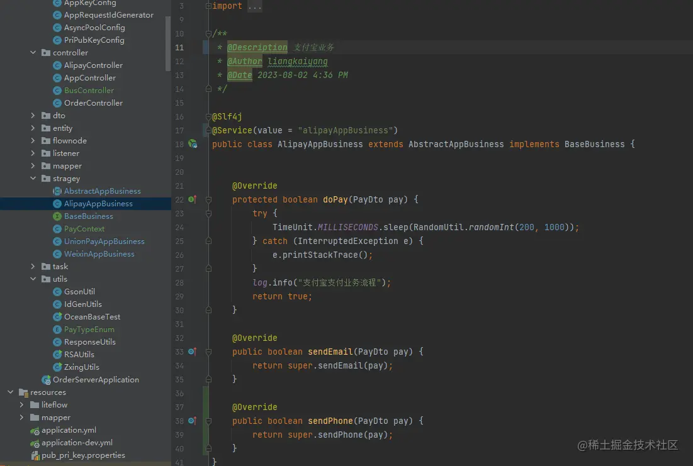
Task: Click the WeixinAppBusiness class icon
Action: pos(57,254)
